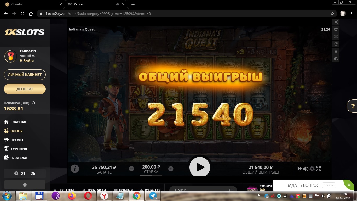Image resolution: width=357 pixels, height=201 pixels.
Task: Close the Indiana's Quest game panel
Action: click(336, 22)
